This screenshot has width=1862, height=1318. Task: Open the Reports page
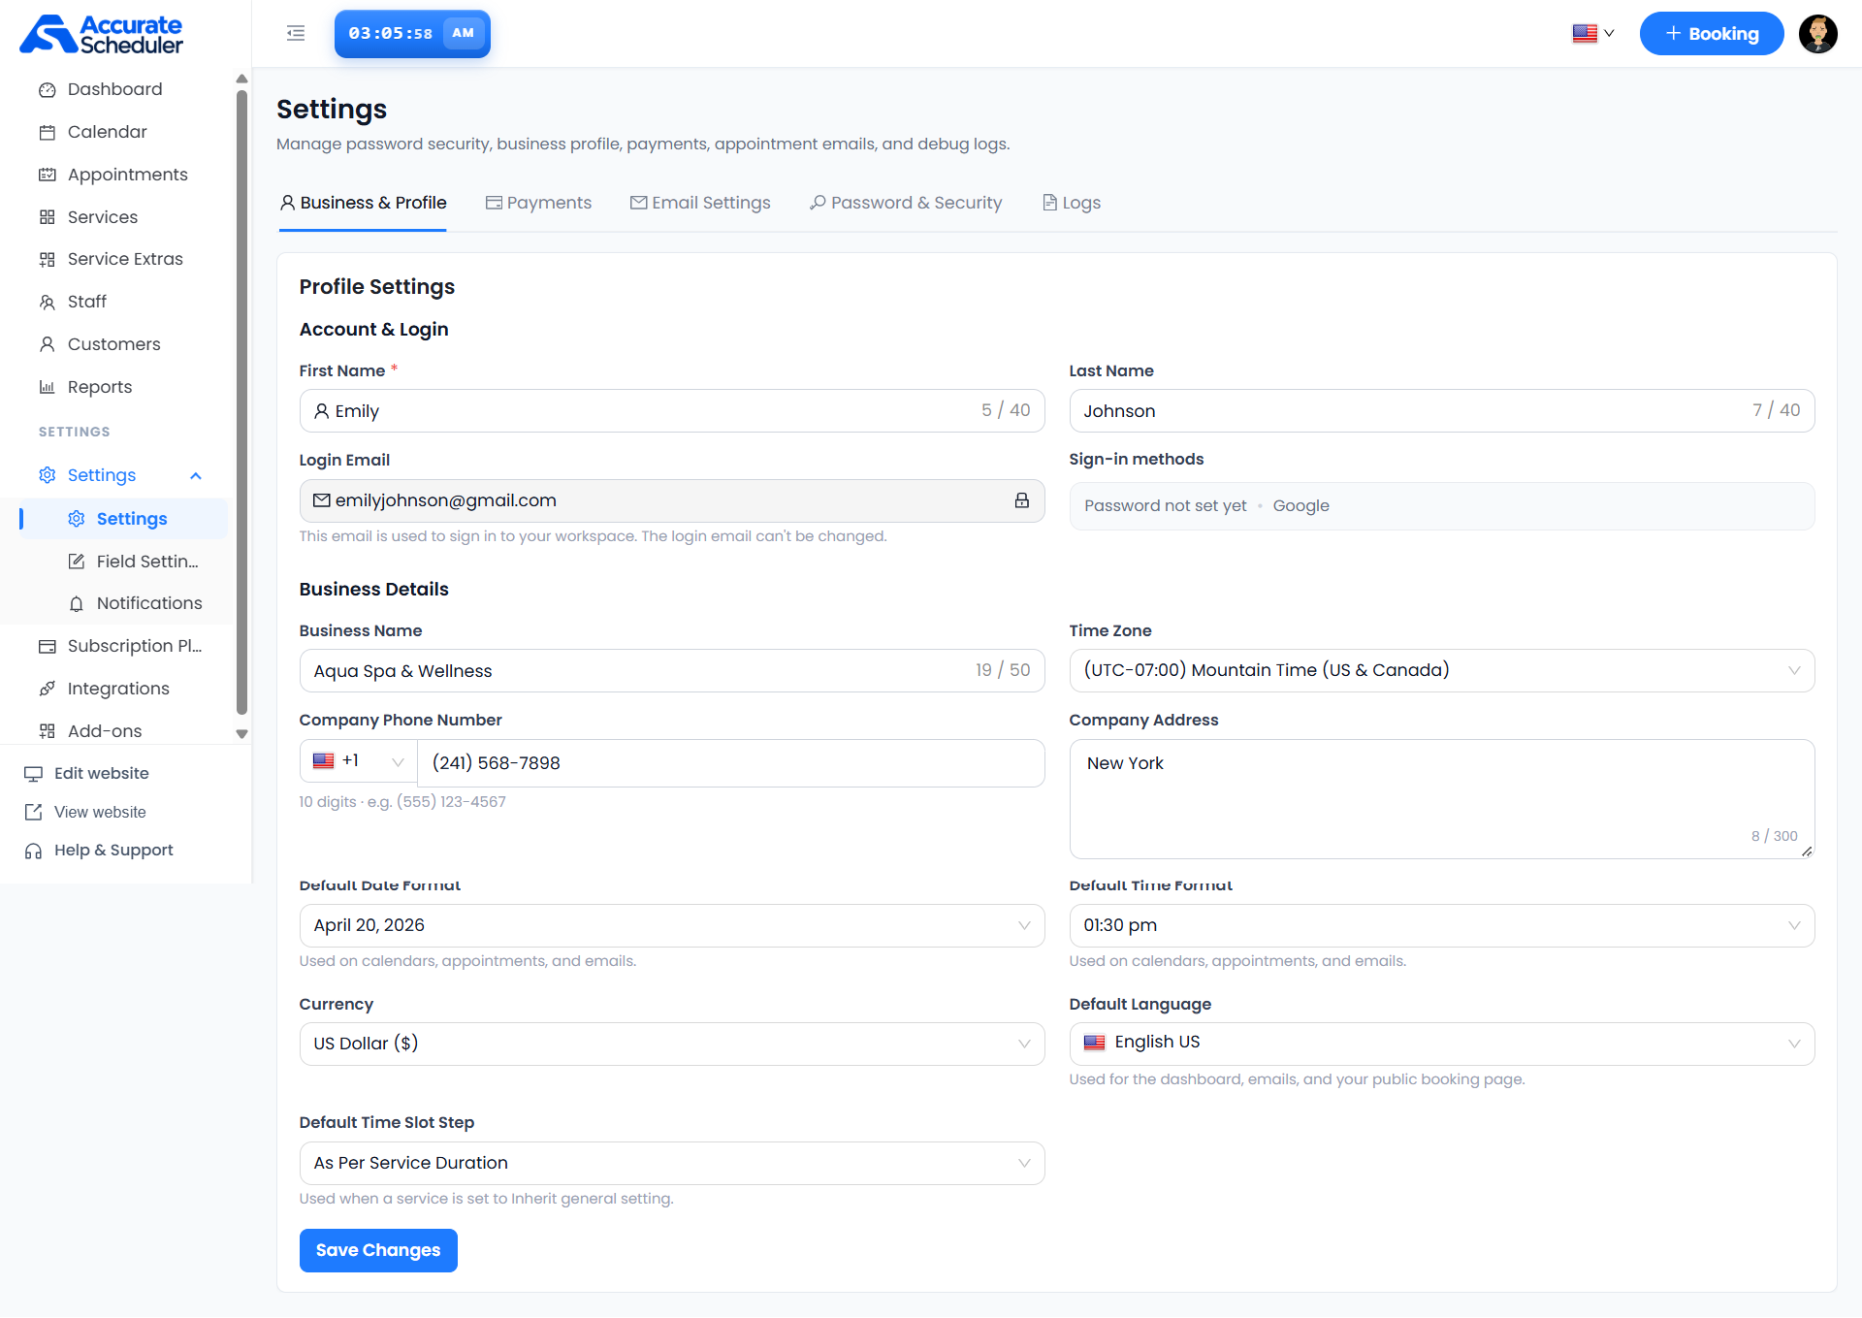coord(99,387)
